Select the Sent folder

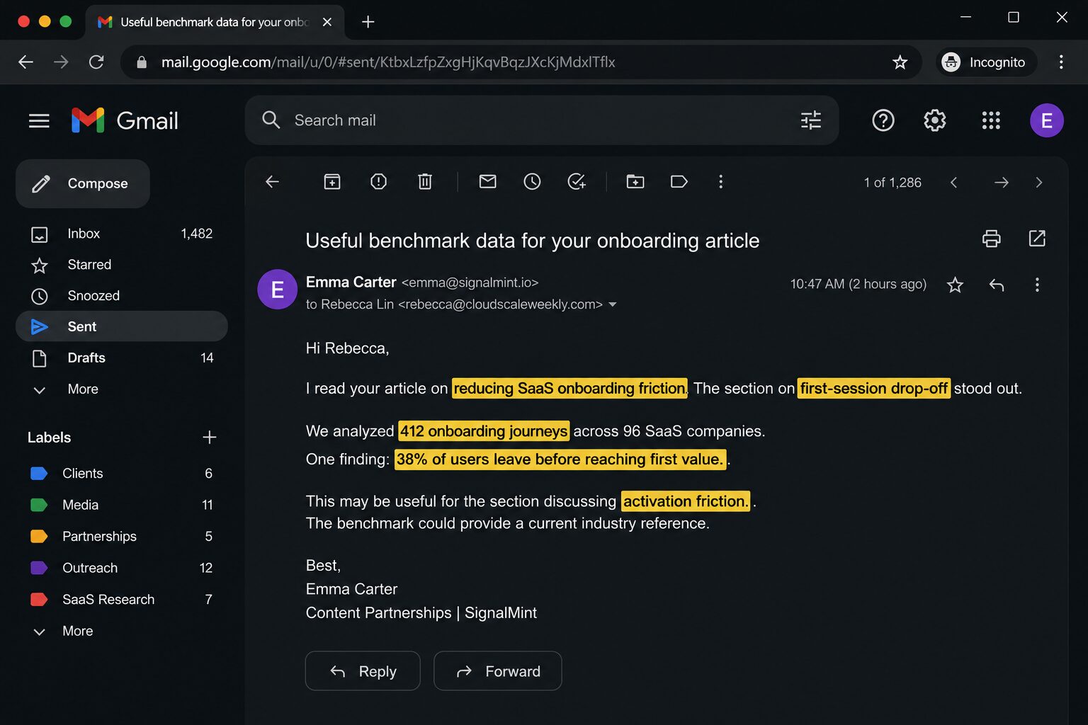pyautogui.click(x=120, y=326)
